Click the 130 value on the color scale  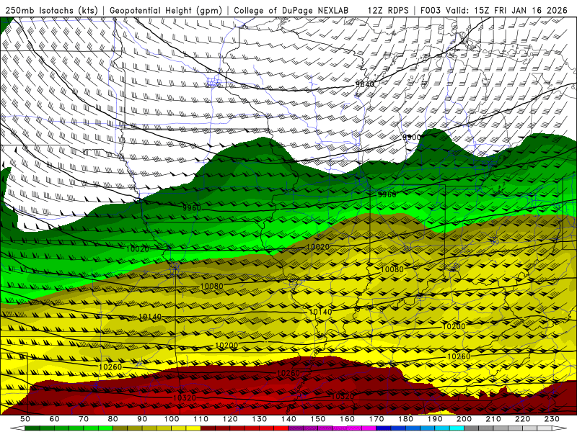[260, 419]
